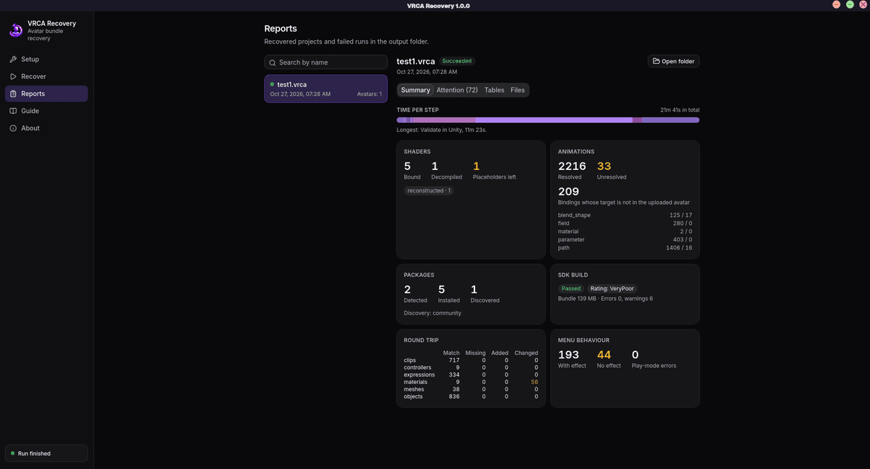Click the materials Changed value 56
The height and width of the screenshot is (469, 870).
pyautogui.click(x=534, y=382)
